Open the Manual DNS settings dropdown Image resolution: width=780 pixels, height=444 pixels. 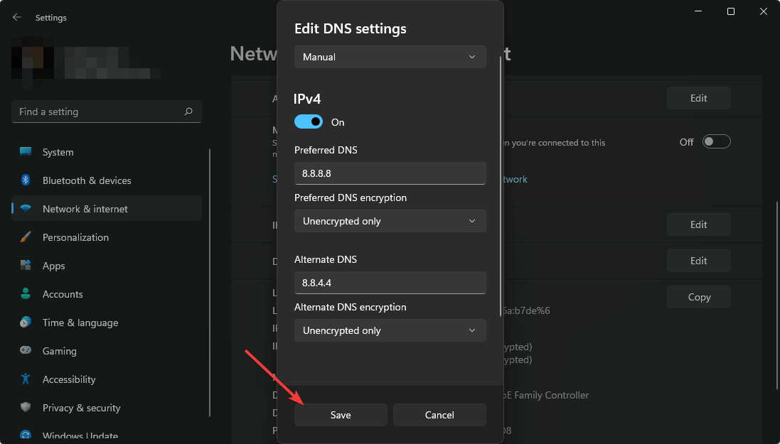pyautogui.click(x=390, y=57)
